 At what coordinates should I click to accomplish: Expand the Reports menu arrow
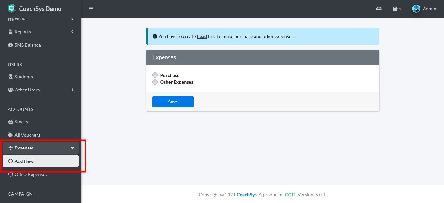(72, 32)
